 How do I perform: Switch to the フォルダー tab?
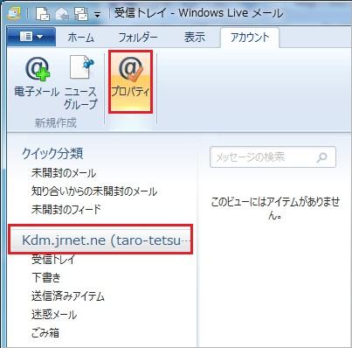[x=138, y=38]
